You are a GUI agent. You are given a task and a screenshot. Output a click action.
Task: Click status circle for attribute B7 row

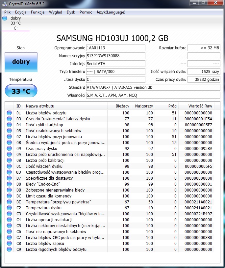point(9,178)
